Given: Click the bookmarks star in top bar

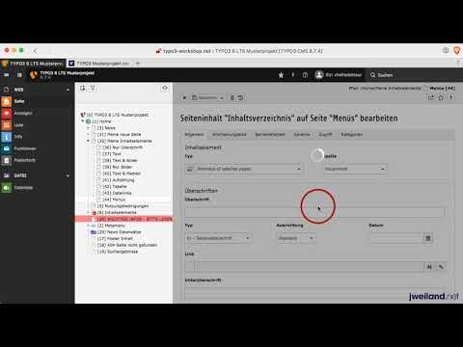Looking at the screenshot, I should click(x=281, y=75).
